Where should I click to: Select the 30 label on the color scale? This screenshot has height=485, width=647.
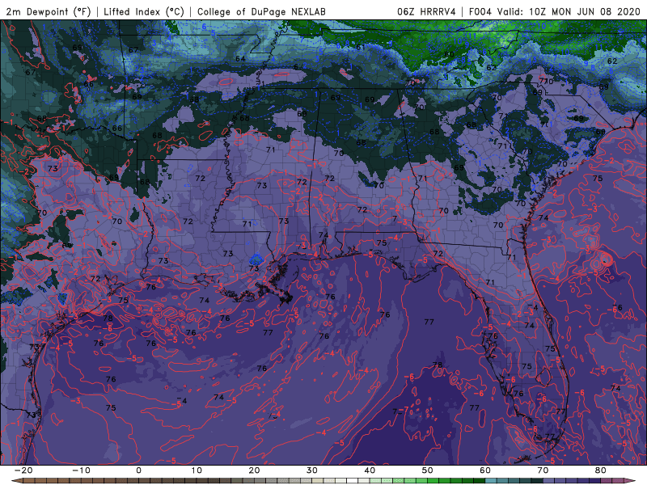(x=312, y=470)
